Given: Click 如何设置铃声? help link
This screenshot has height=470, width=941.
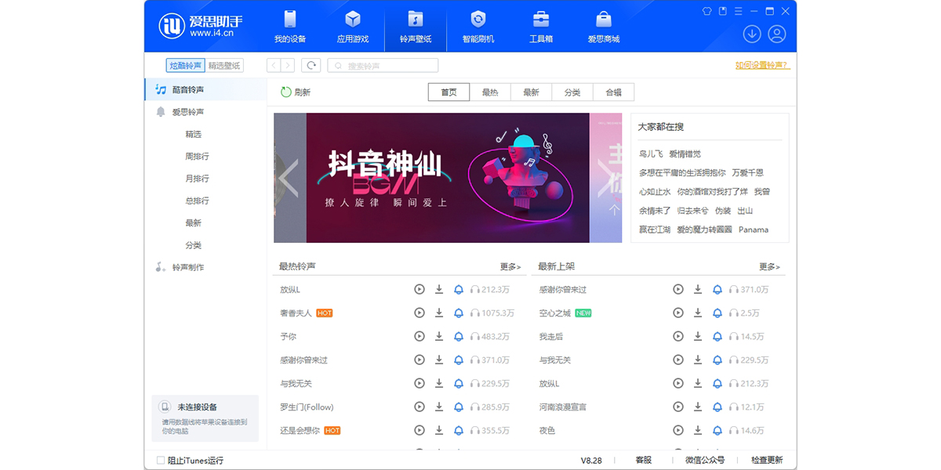Looking at the screenshot, I should (762, 66).
